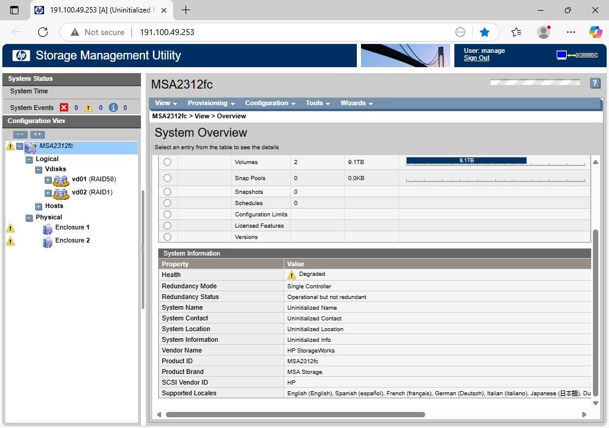609x428 pixels.
Task: Open the View menu
Action: point(166,103)
